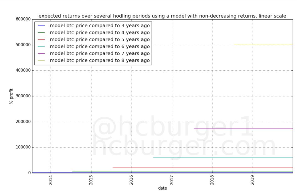This screenshot has height=191, width=297.
Task: Click the yellow legend line swatch
Action: [x=41, y=61]
